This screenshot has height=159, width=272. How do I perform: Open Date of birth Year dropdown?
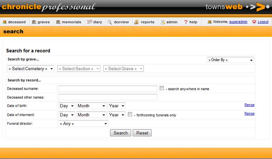coord(116,106)
